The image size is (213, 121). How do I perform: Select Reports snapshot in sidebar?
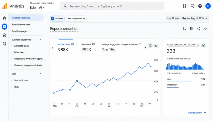point(26,18)
